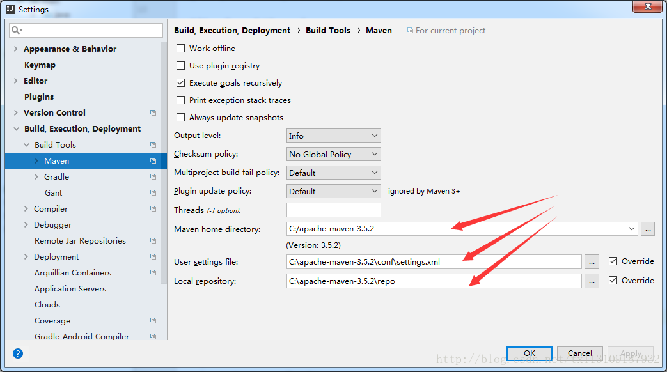Click the For current project icon

coord(410,31)
